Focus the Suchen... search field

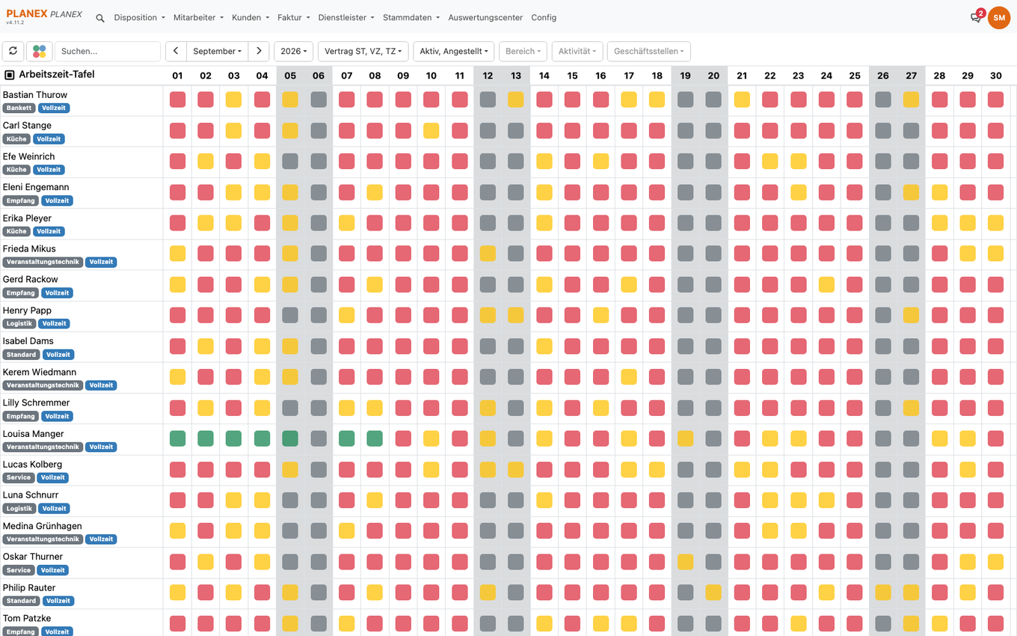[108, 52]
